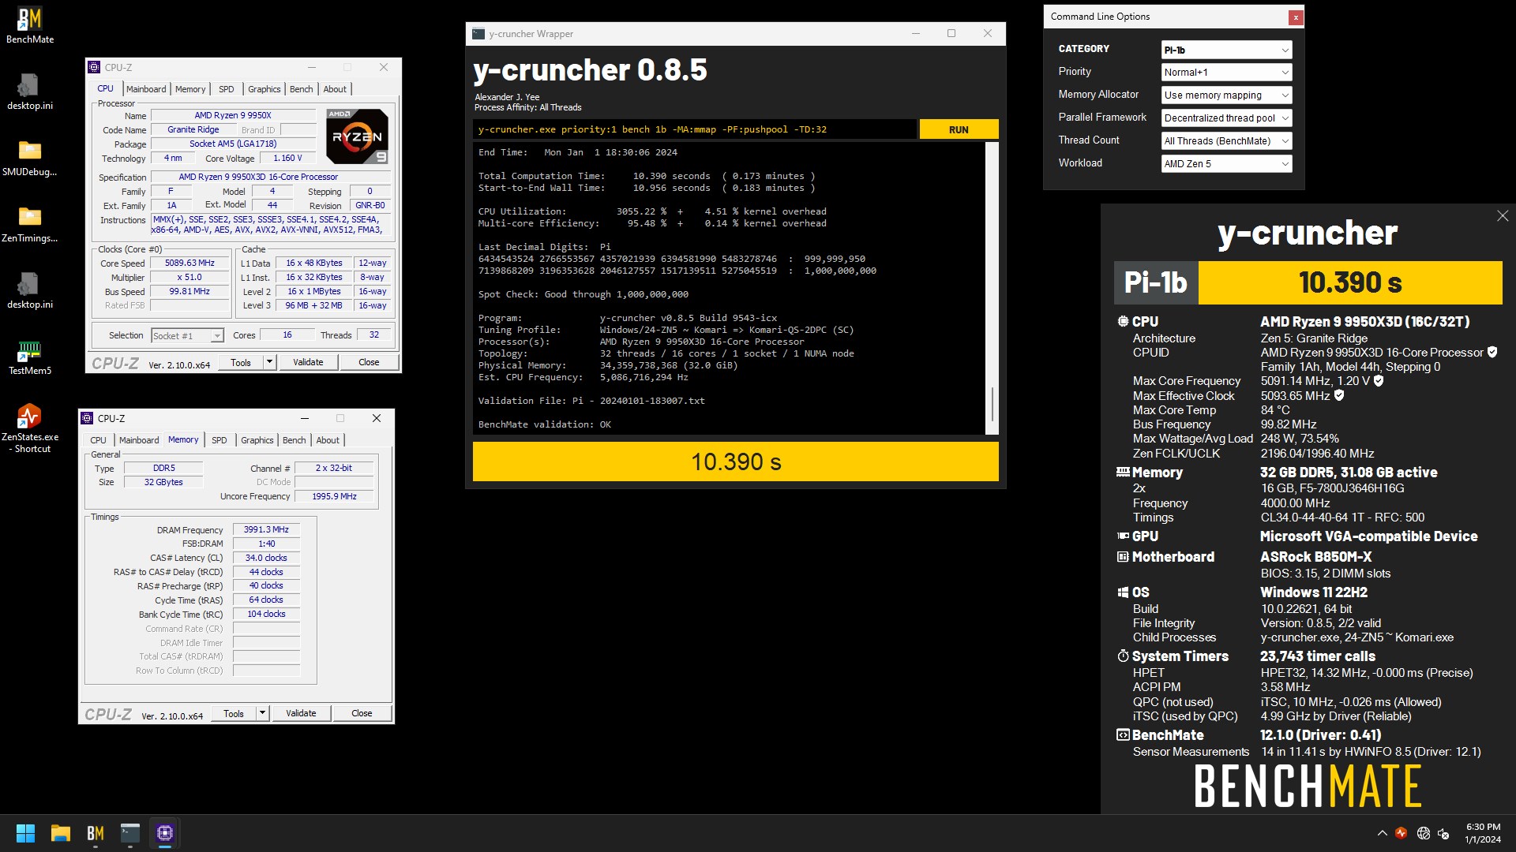The image size is (1516, 852).
Task: Open the first desktop.ini file icon
Action: (30, 92)
